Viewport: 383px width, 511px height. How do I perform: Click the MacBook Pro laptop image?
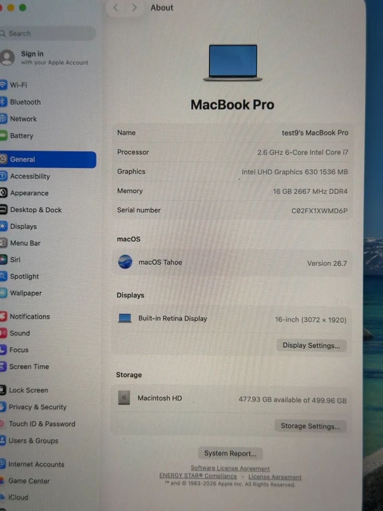[x=233, y=63]
